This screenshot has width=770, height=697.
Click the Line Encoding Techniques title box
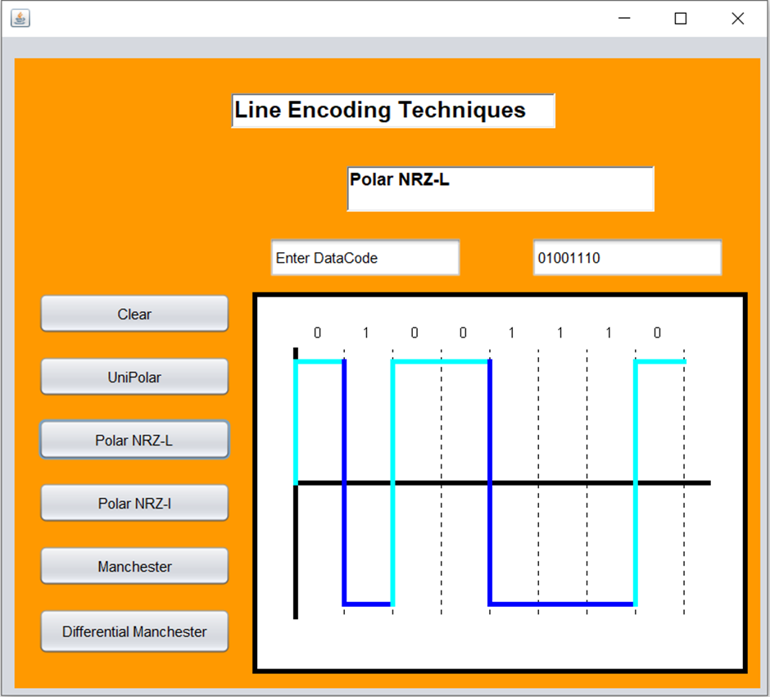coord(393,111)
